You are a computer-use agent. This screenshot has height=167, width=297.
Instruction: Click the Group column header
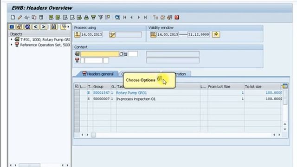coord(102,87)
